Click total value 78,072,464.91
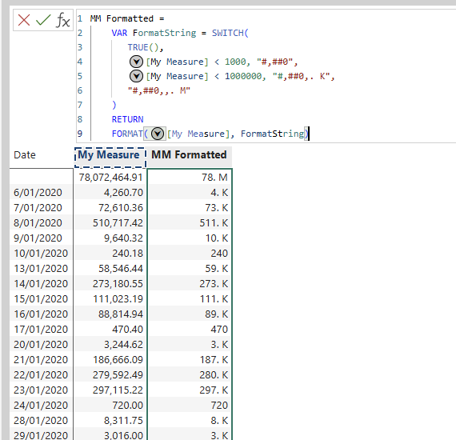 tap(110, 178)
